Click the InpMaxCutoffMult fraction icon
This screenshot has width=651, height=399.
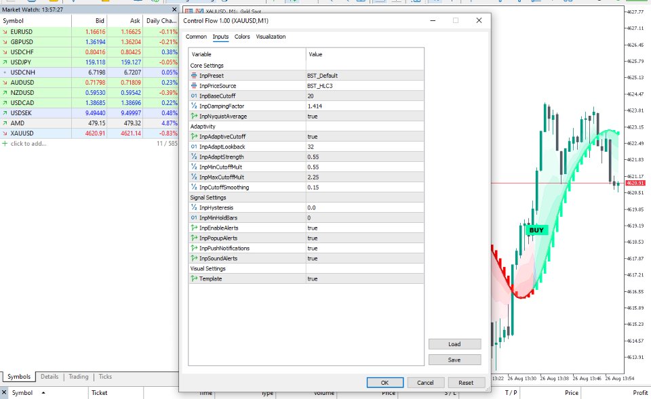(194, 177)
